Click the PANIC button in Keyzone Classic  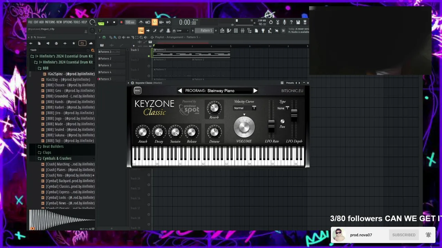pyautogui.click(x=137, y=91)
